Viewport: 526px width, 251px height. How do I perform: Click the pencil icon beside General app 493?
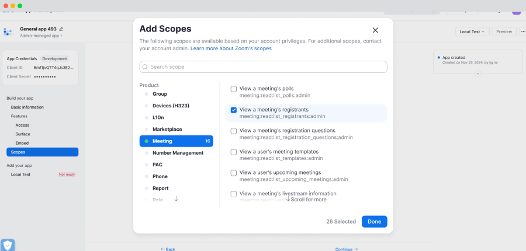[x=61, y=29]
